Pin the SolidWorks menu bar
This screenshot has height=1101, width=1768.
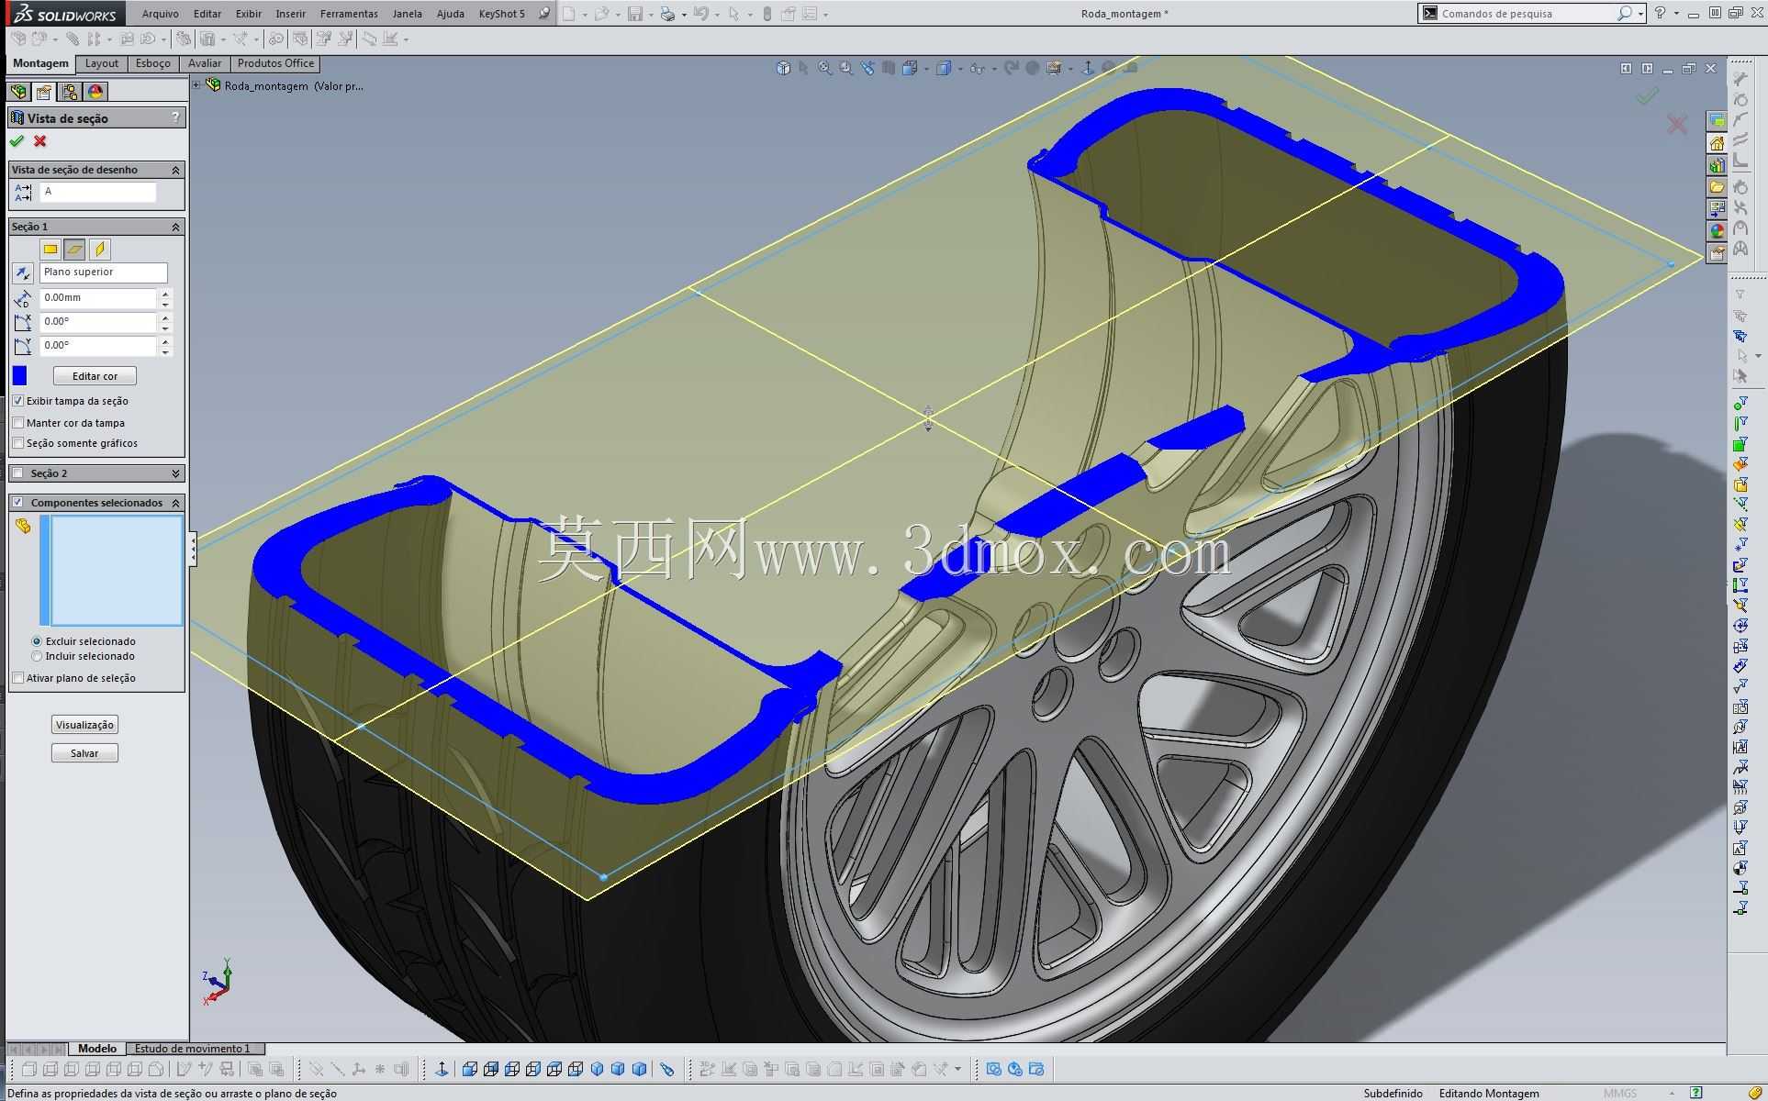[x=544, y=14]
